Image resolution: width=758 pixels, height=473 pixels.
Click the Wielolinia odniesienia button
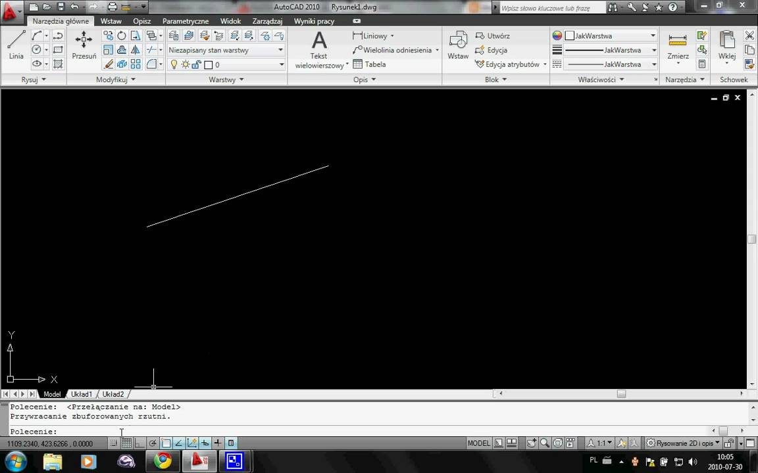(x=395, y=50)
